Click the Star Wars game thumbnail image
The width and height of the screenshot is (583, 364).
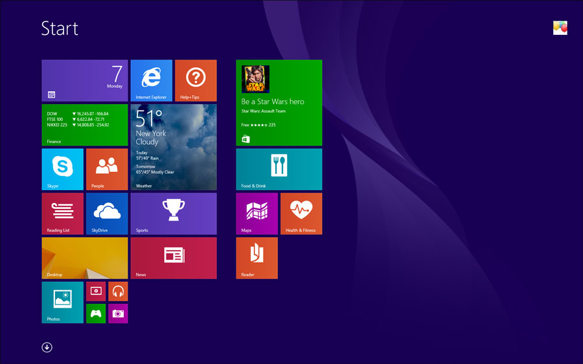tap(255, 79)
